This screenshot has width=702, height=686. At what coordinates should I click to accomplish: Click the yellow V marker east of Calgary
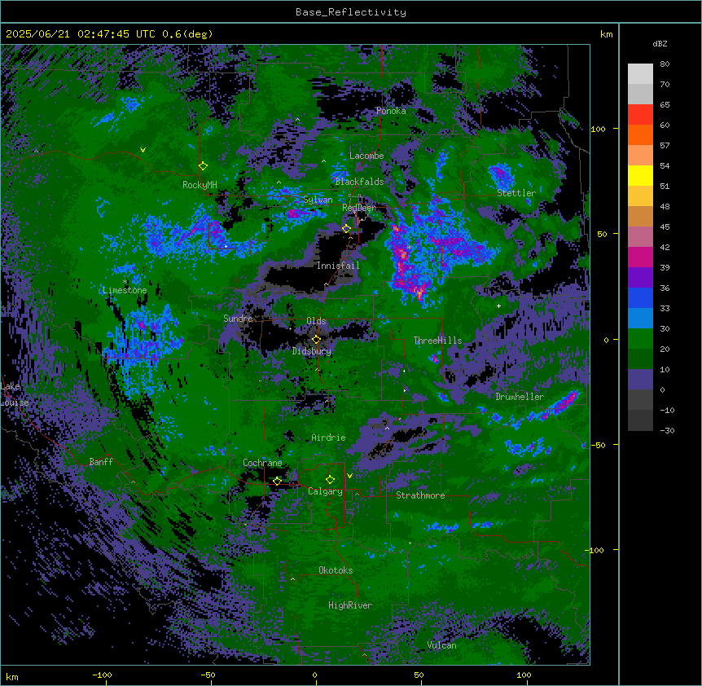tap(349, 476)
